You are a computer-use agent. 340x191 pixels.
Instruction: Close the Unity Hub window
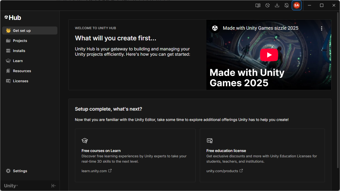[x=334, y=5]
